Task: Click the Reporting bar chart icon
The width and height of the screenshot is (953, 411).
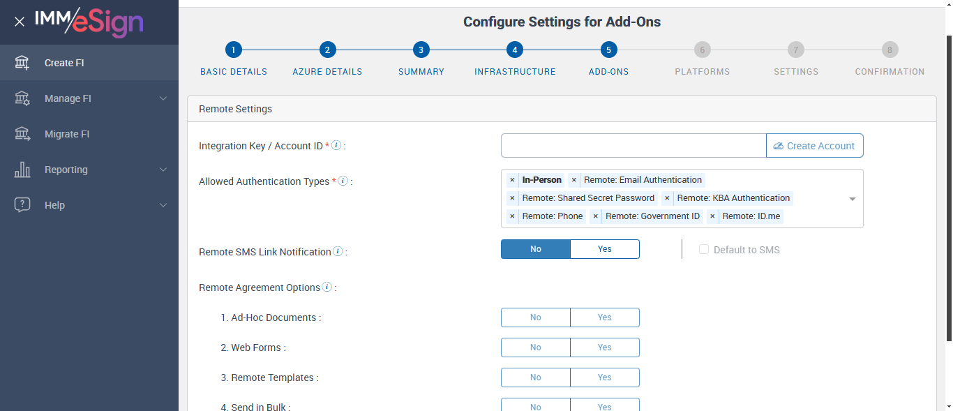Action: click(x=22, y=170)
